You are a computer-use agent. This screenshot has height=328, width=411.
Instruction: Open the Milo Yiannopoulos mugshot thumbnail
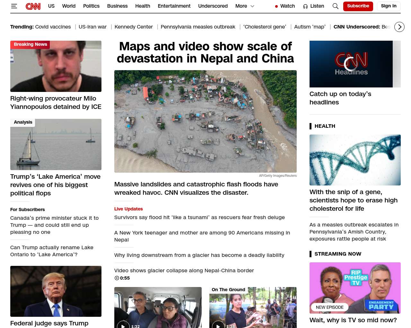coord(56,66)
